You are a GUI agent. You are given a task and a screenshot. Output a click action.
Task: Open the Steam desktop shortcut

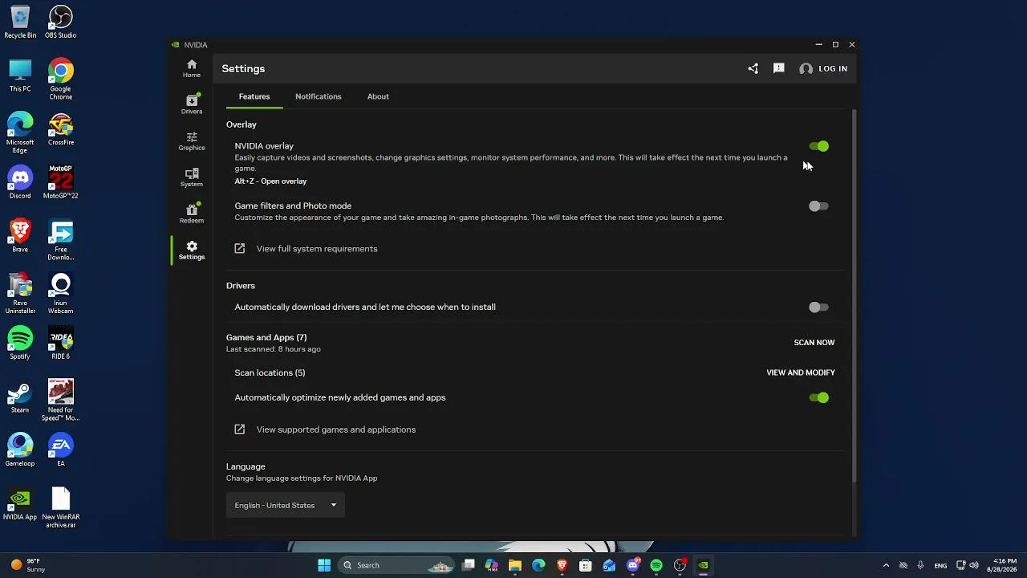[20, 397]
